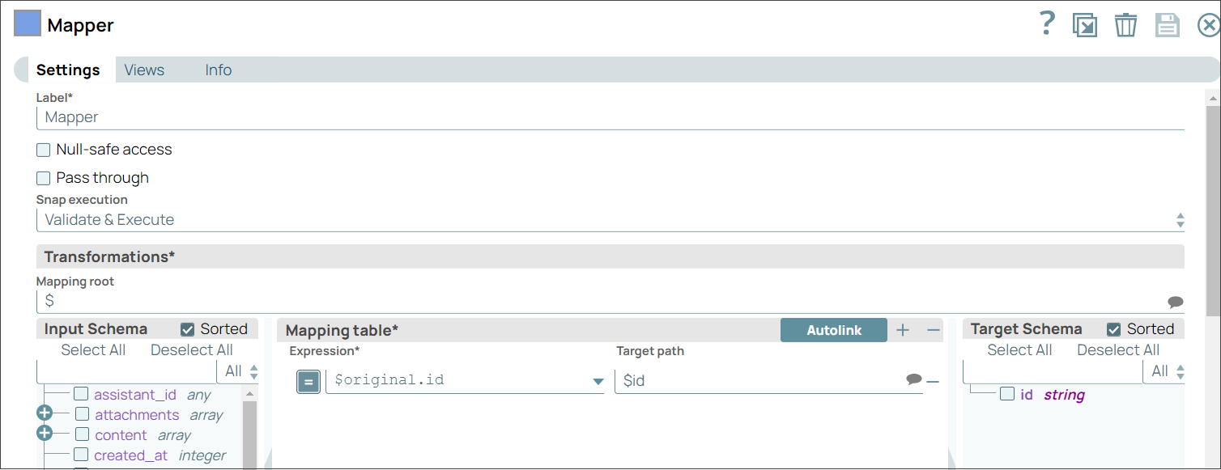Open the Expression dropdown for $original.id
This screenshot has height=470, width=1221.
598,380
